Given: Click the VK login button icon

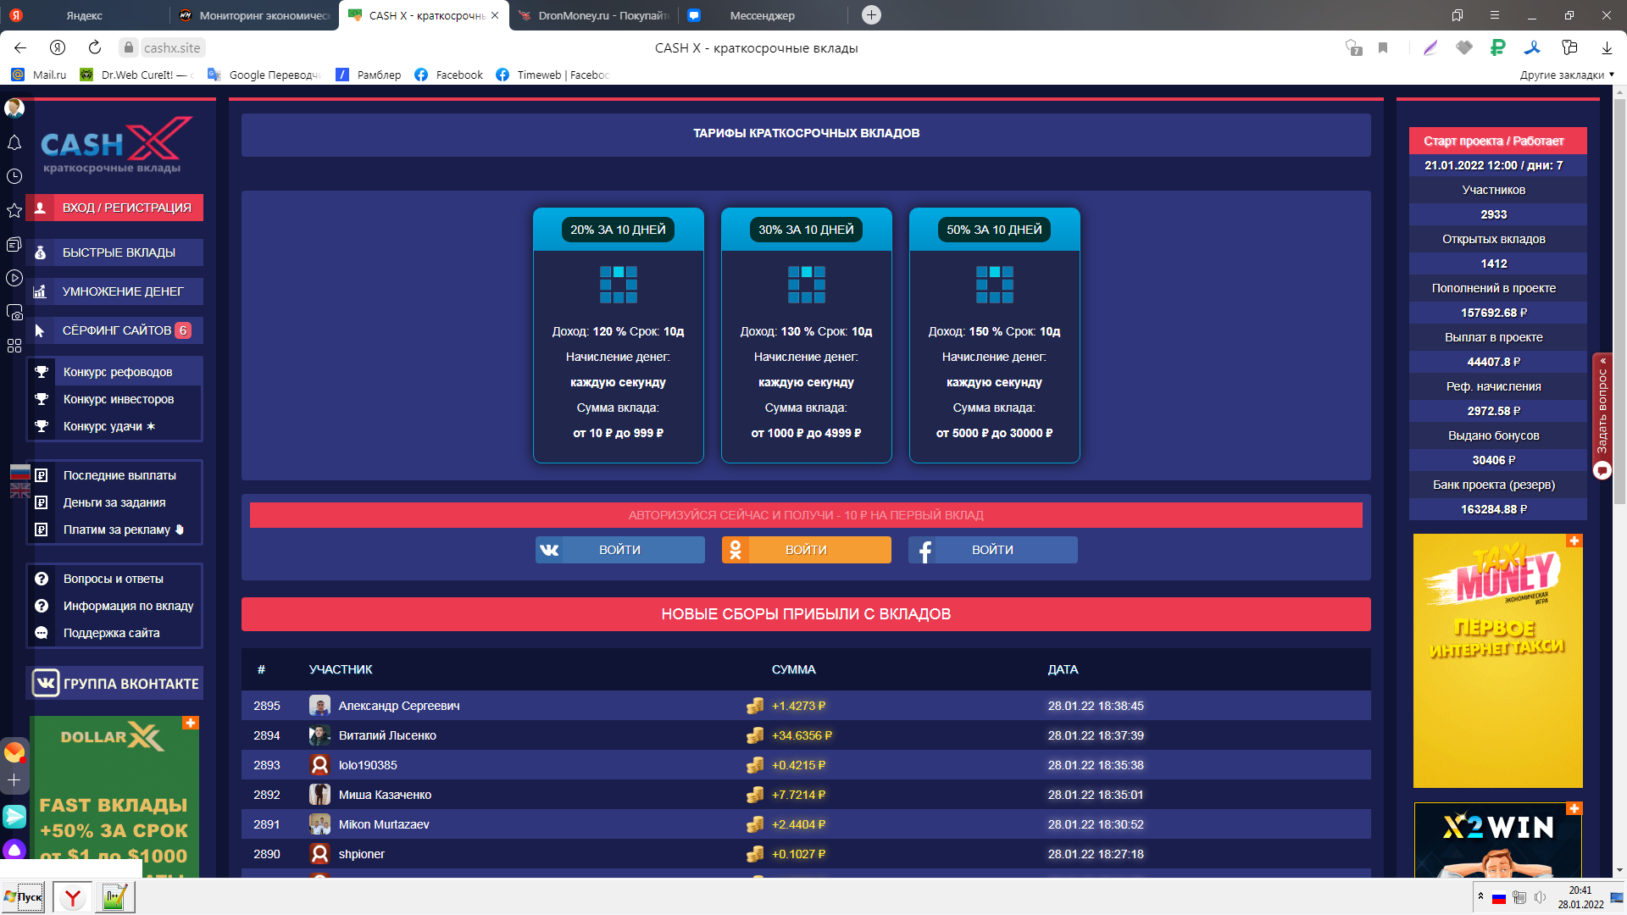Looking at the screenshot, I should [x=549, y=550].
